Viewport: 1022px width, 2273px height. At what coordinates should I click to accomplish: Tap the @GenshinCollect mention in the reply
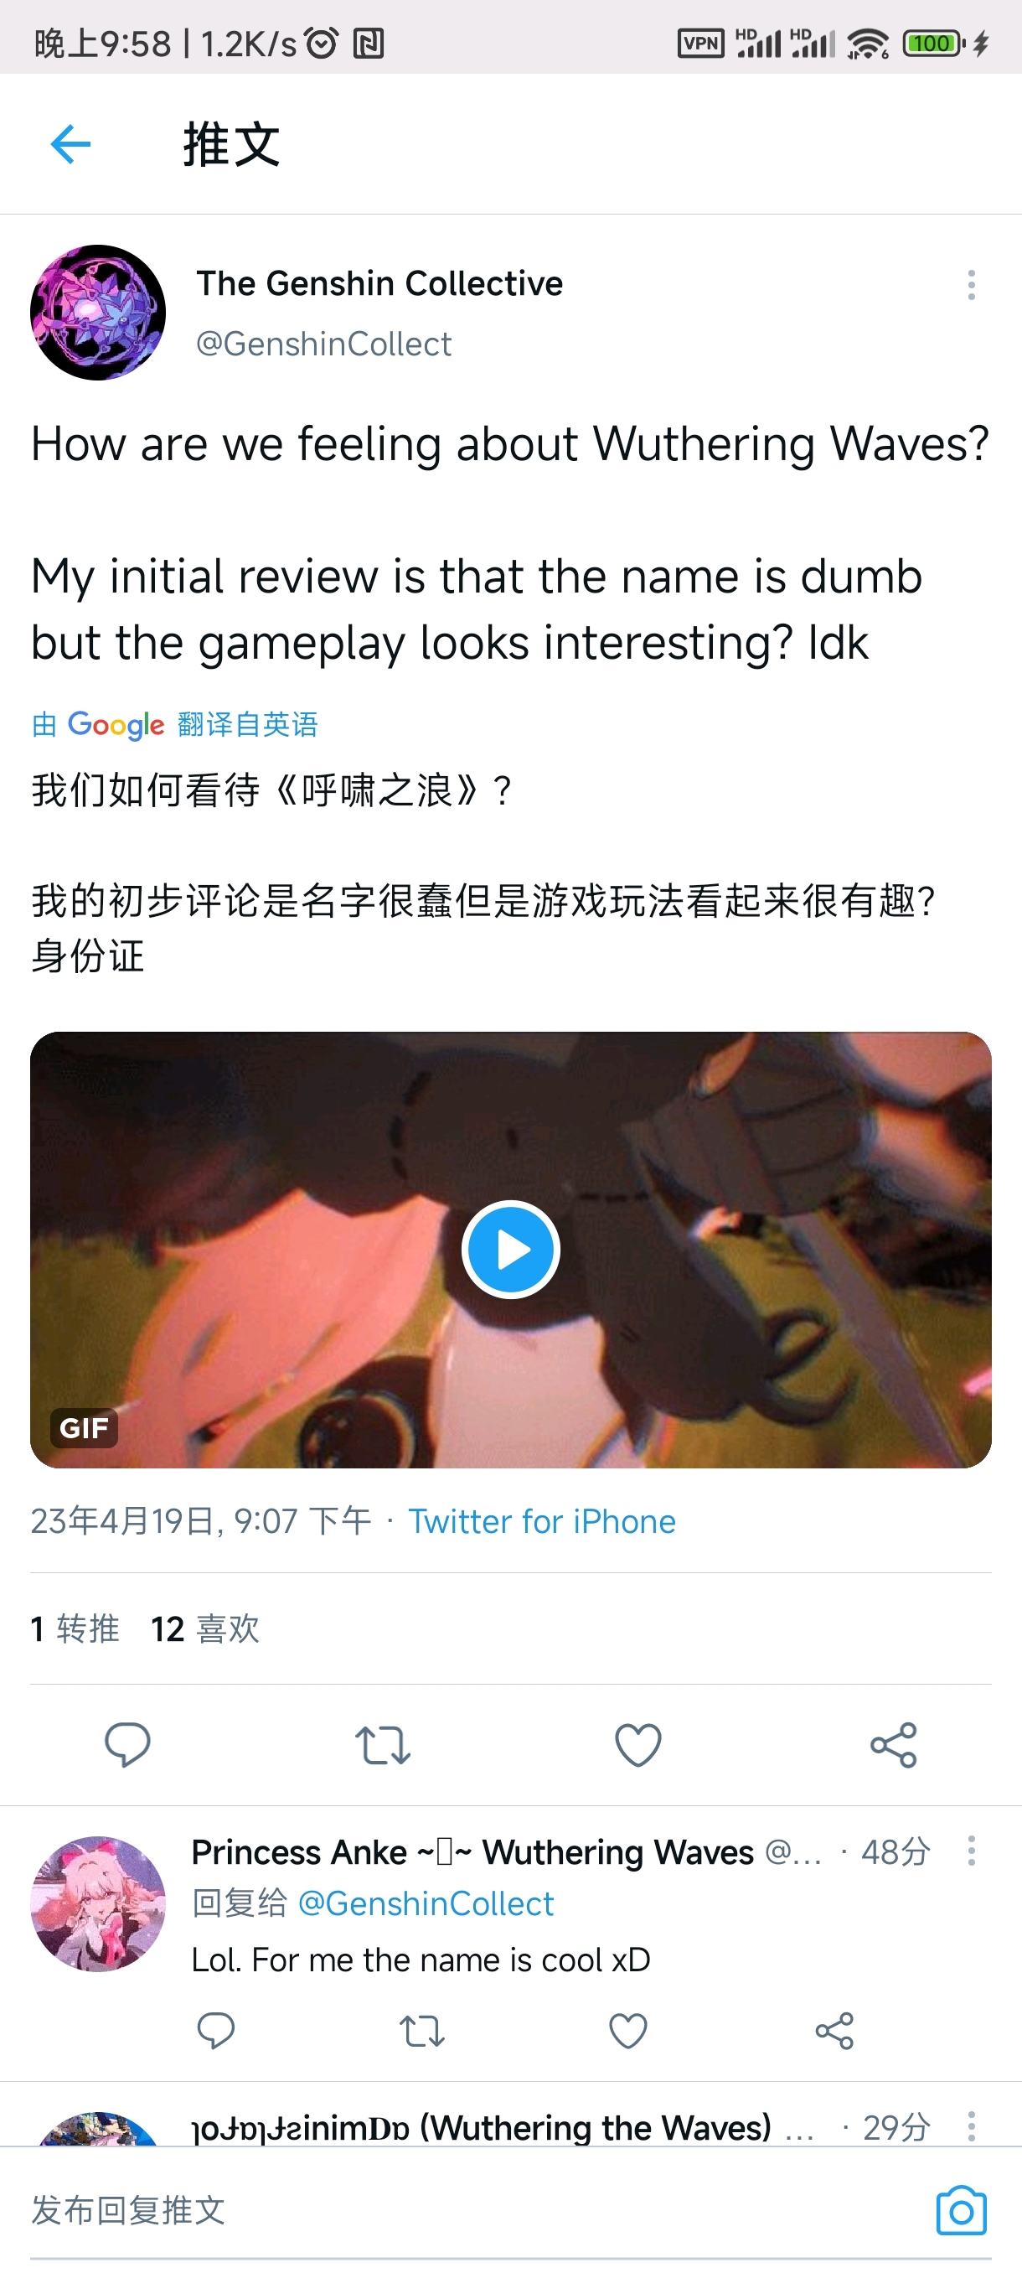coord(425,1904)
